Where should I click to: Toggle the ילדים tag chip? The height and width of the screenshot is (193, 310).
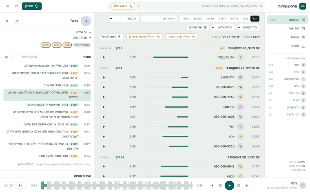point(46,45)
